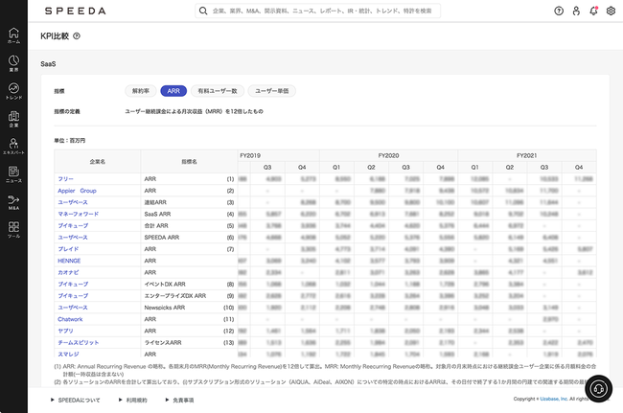Open ブイキューブ link in エンタープライズDX ARR row
Image resolution: width=623 pixels, height=413 pixels.
(73, 296)
